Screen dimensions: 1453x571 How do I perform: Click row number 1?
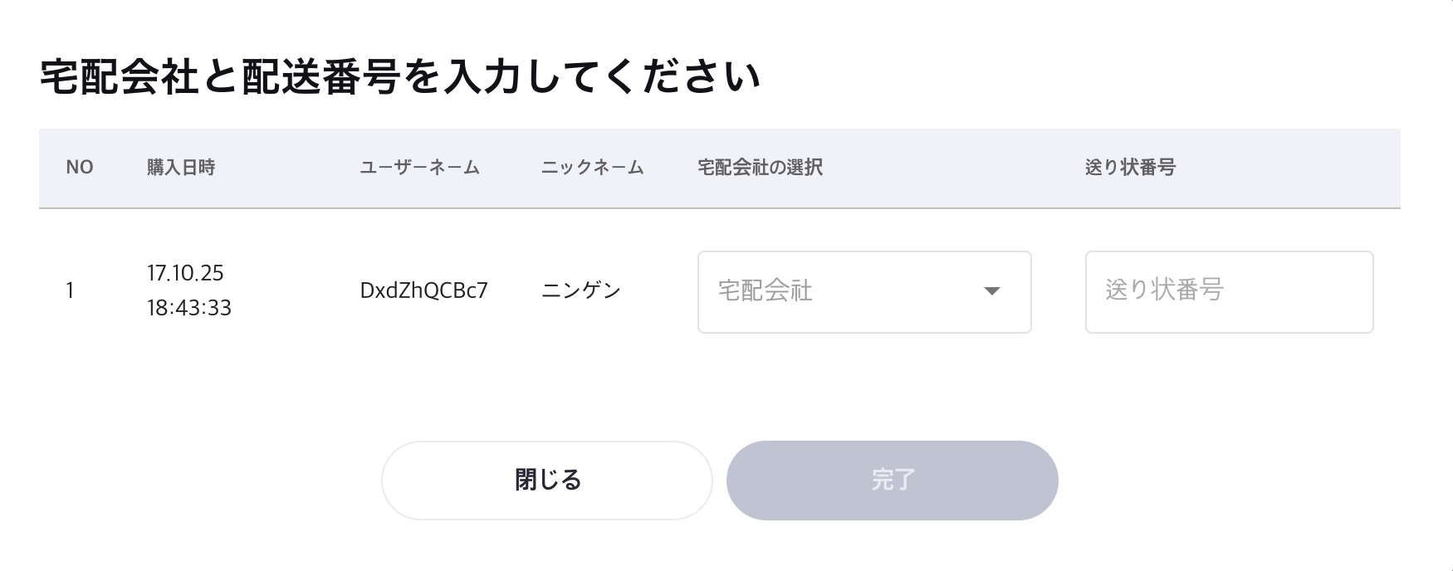[71, 290]
